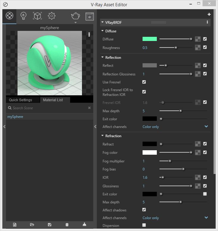Toggle Diffuse texture enabled checkbox
This screenshot has height=231, width=218.
coord(205,39)
